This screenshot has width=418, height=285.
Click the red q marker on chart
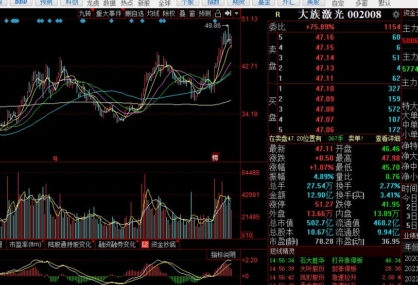click(x=55, y=158)
